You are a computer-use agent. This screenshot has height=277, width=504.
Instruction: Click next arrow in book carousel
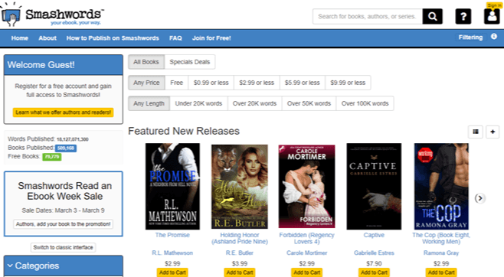click(480, 198)
